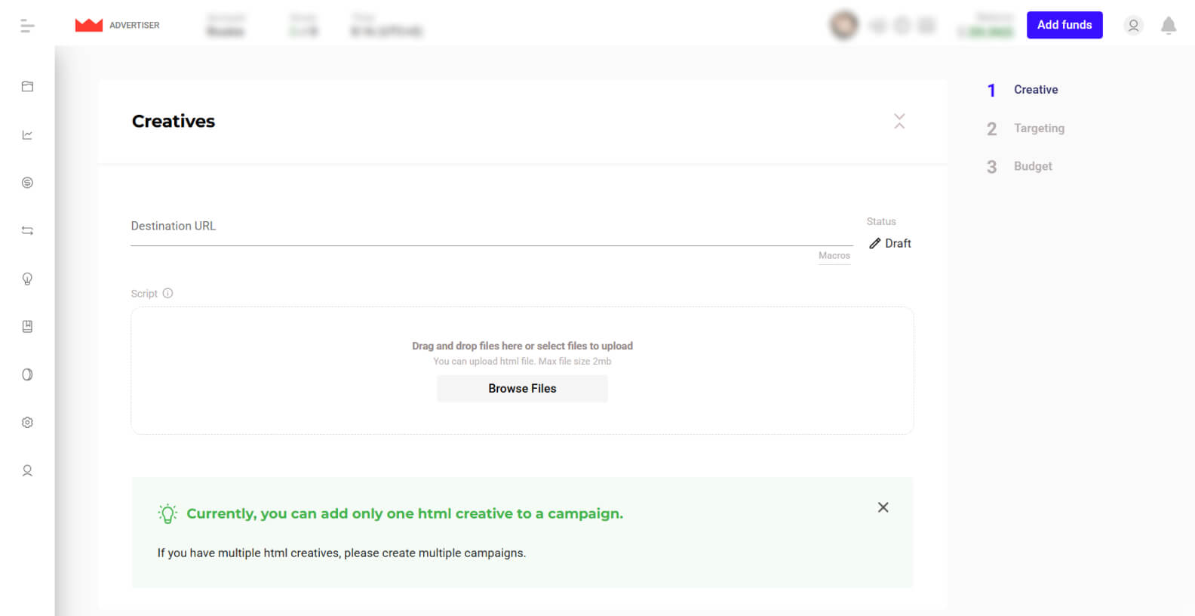This screenshot has width=1195, height=616.
Task: Click the Browse Files button
Action: coord(522,389)
